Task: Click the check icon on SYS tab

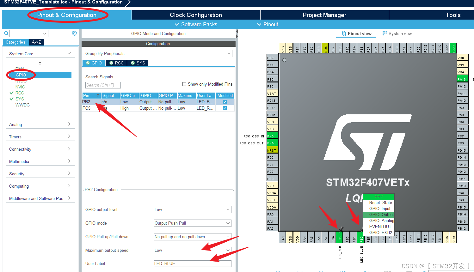Action: (133, 63)
